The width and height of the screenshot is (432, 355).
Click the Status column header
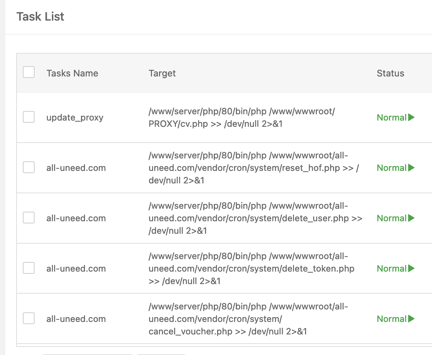[x=390, y=73]
